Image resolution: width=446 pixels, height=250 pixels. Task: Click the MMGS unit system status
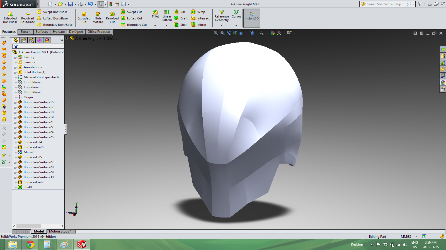point(406,237)
